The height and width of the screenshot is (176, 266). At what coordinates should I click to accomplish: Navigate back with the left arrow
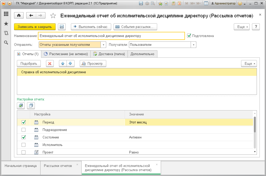point(31,16)
